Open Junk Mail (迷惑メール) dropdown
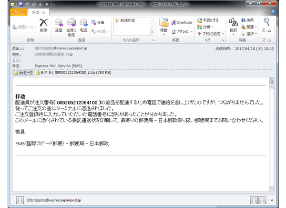 (x=24, y=27)
